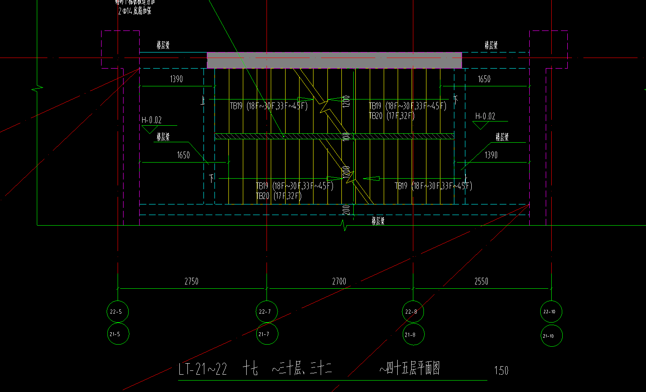Screen dimensions: 646x392
Task: Pick the elevation triangle under right H-0.02
Action: (x=481, y=125)
